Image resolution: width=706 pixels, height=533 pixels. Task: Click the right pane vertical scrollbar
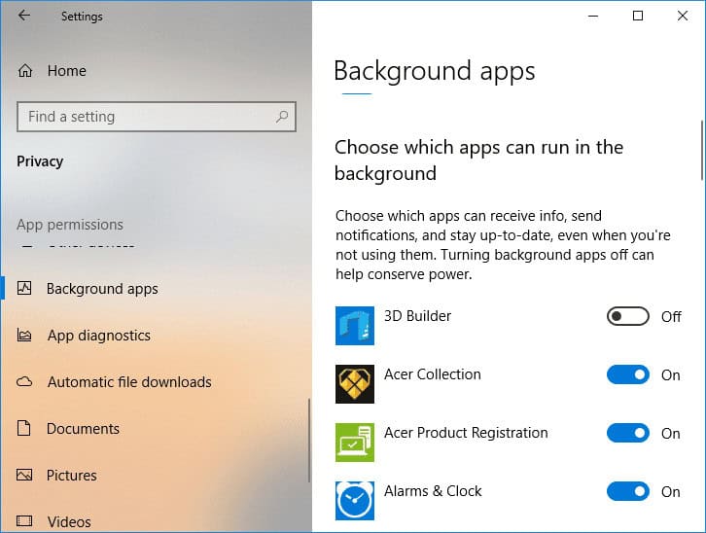tap(701, 150)
